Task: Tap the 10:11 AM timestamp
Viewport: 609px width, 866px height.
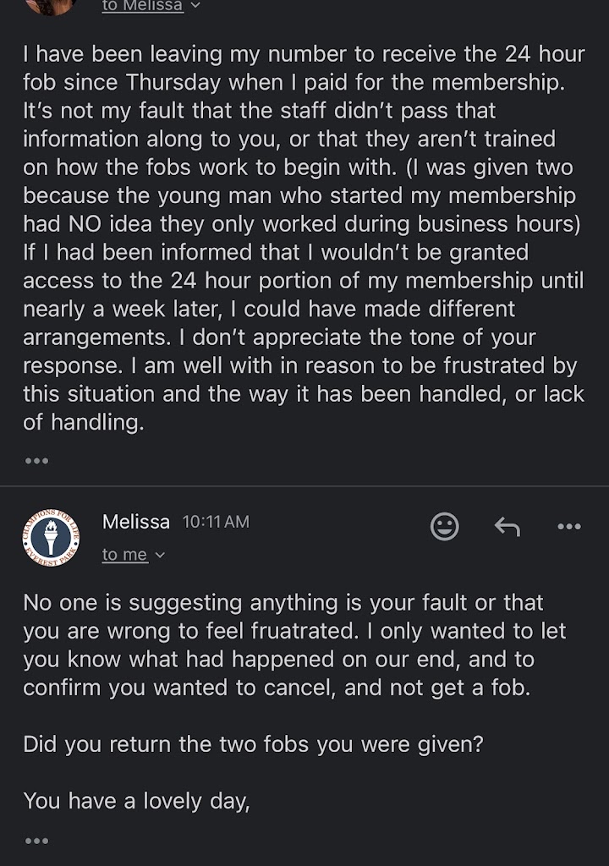Action: 216,522
